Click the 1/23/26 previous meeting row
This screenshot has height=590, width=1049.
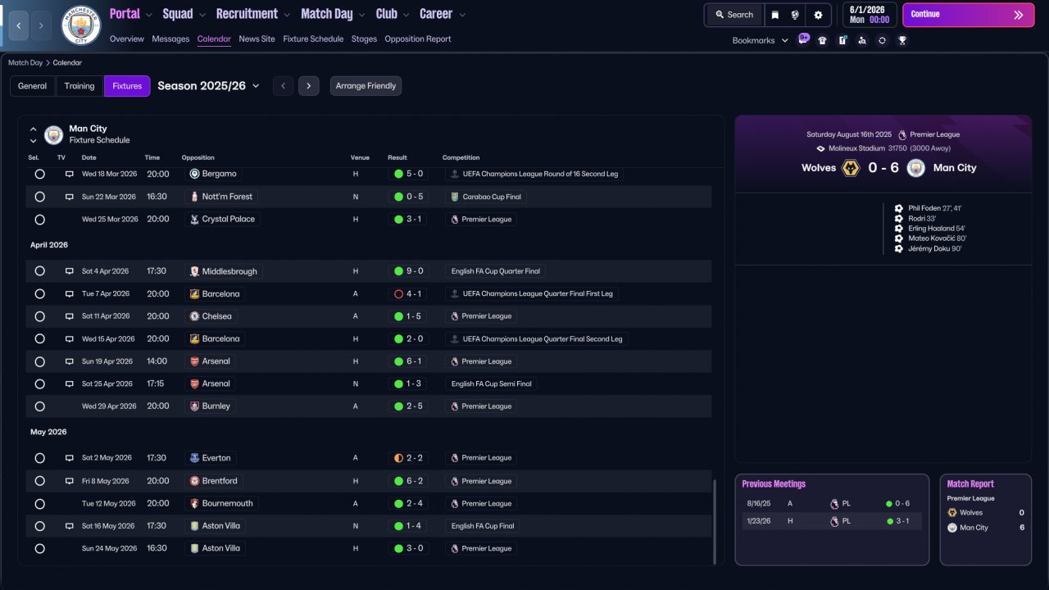pyautogui.click(x=832, y=521)
